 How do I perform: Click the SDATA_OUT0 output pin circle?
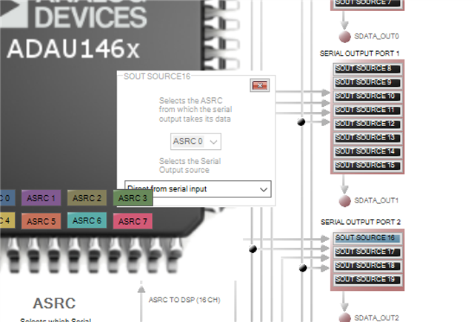click(344, 36)
